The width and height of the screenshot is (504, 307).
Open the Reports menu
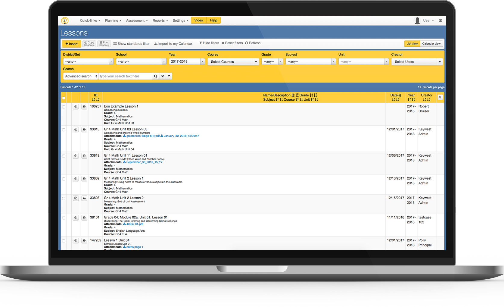[160, 20]
